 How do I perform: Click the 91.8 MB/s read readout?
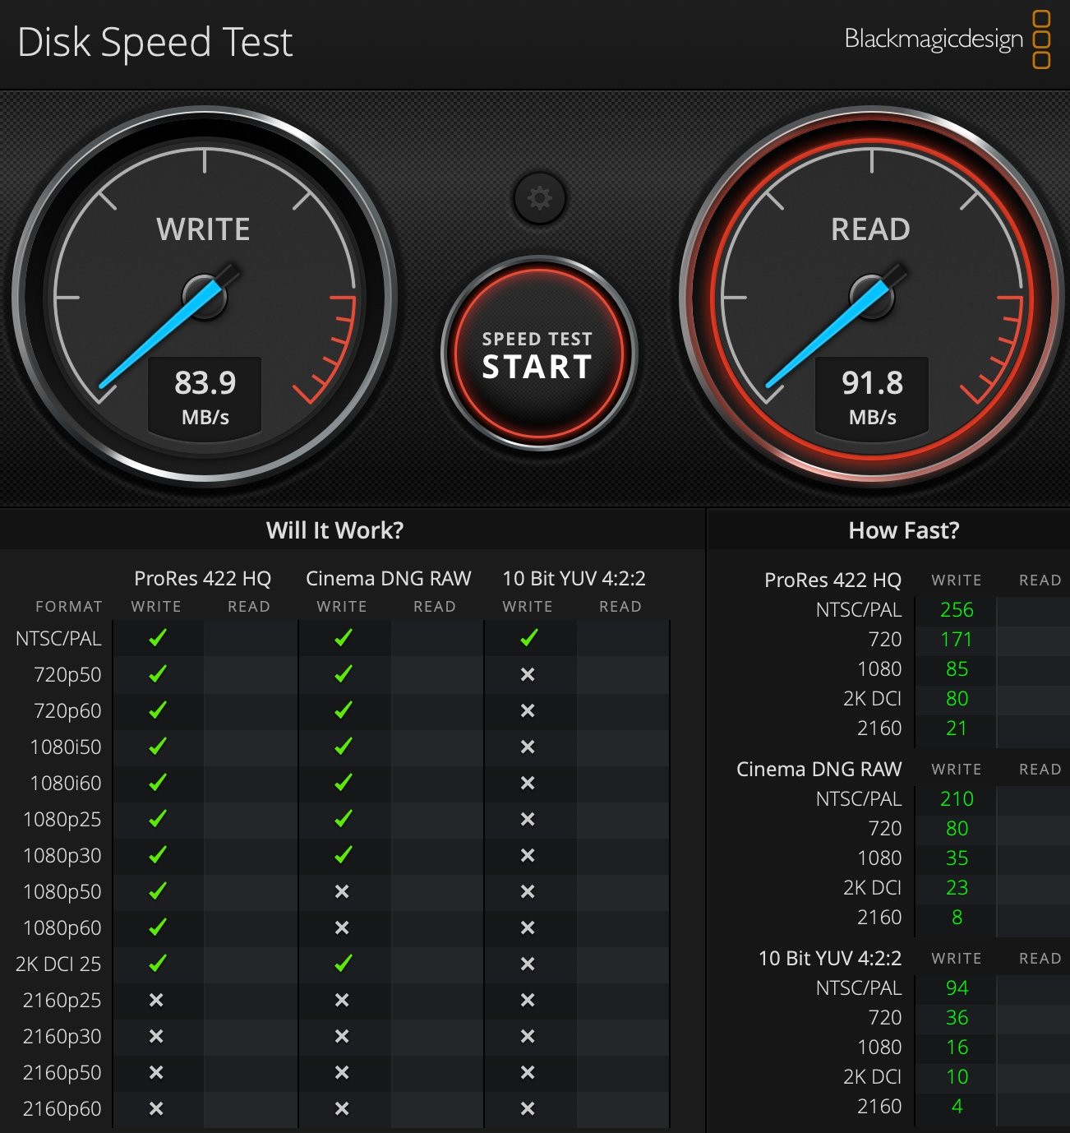coord(872,397)
